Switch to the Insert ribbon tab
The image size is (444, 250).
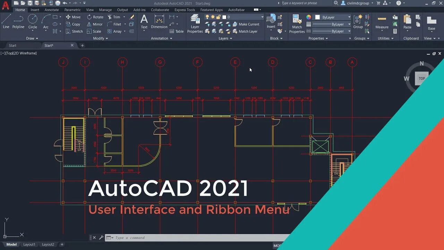tap(35, 10)
